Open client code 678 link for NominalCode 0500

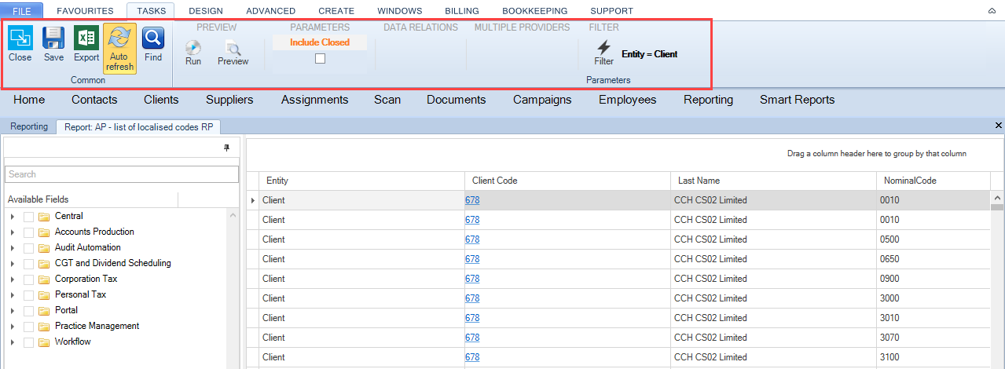(472, 239)
